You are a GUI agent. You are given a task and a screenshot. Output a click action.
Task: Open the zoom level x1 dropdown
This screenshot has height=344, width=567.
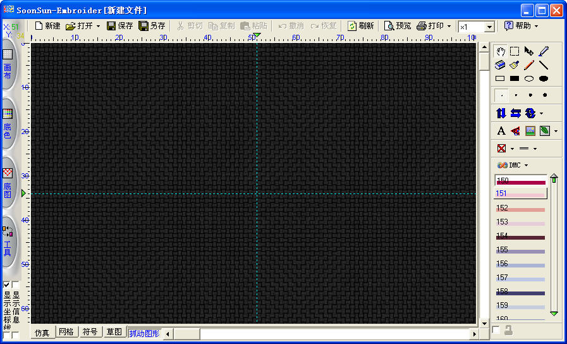pos(489,27)
